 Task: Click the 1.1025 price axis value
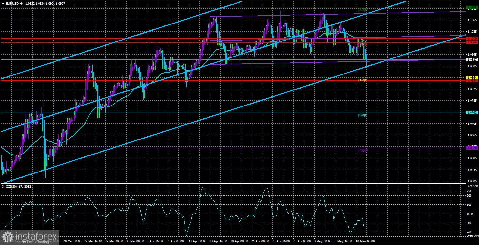pos(472,32)
